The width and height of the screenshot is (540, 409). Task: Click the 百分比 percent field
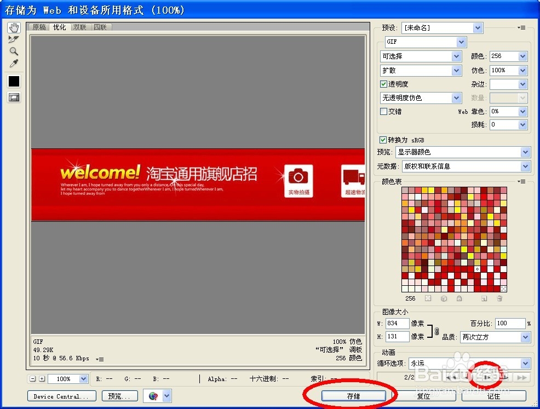pyautogui.click(x=510, y=324)
